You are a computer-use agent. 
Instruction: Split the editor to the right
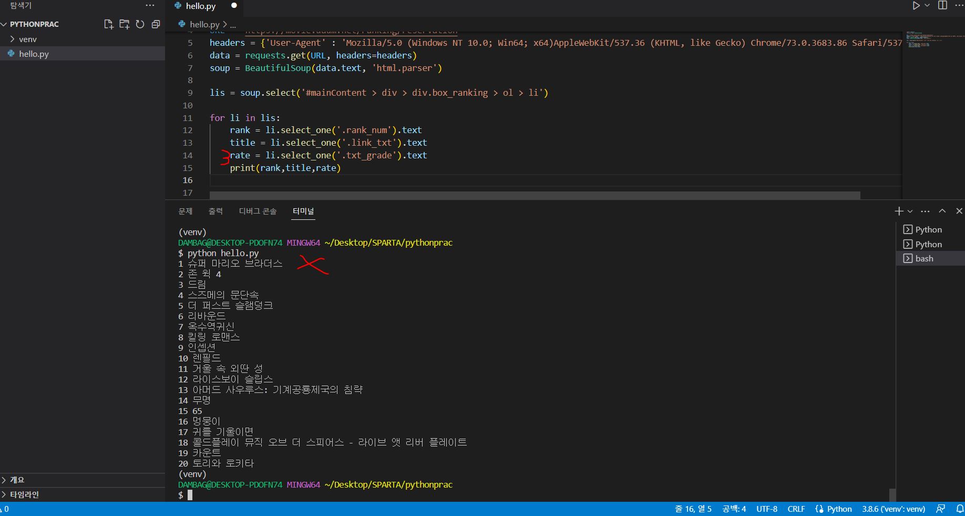[943, 5]
